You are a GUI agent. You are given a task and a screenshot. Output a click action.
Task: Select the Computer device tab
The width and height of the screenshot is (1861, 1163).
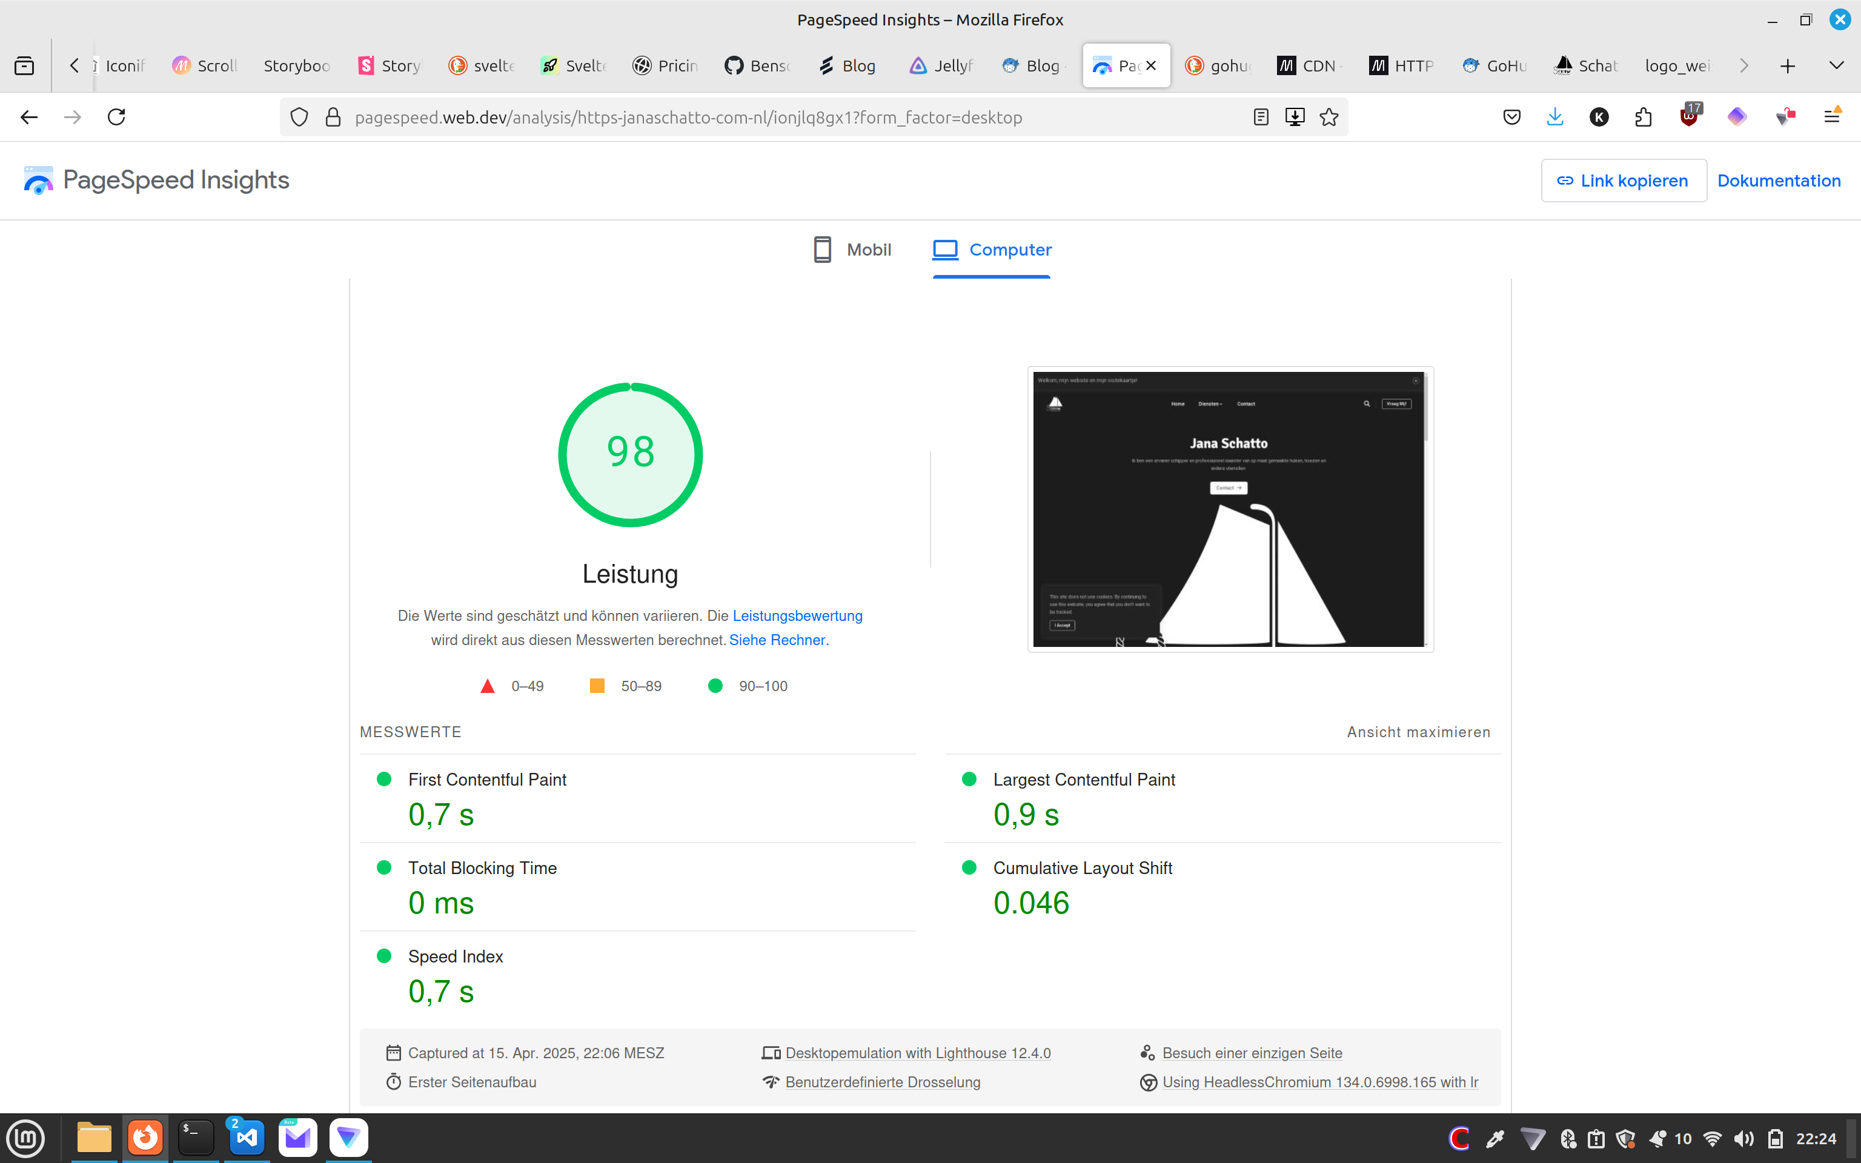(991, 250)
